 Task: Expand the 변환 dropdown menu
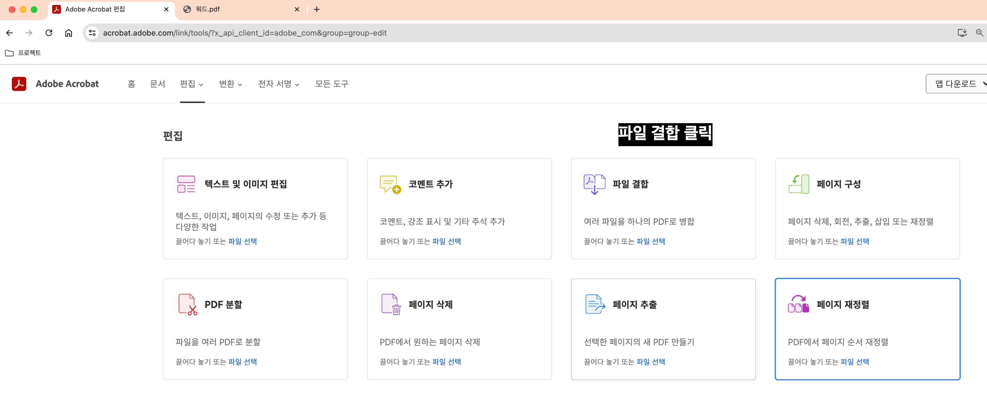point(230,84)
